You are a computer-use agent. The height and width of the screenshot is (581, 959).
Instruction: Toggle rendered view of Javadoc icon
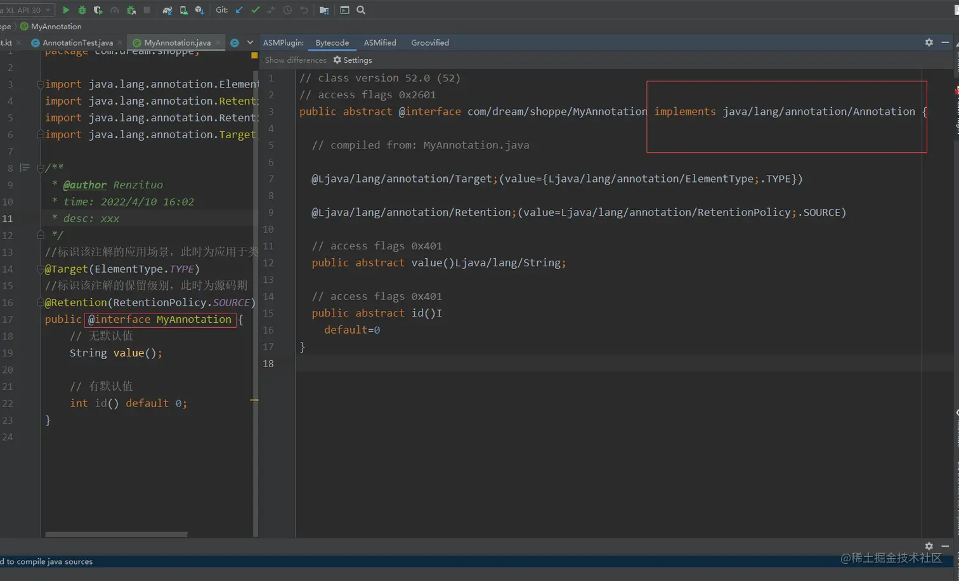[25, 167]
